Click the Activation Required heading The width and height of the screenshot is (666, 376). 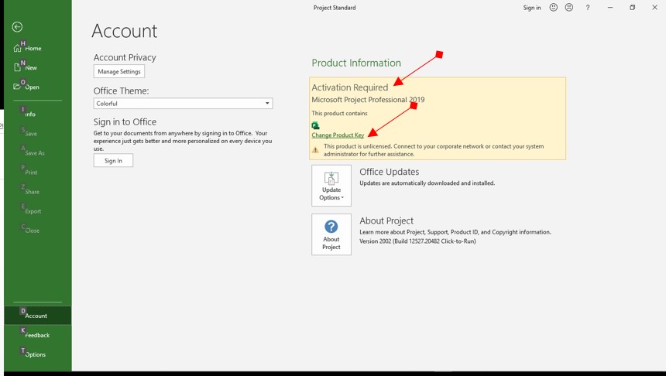pos(349,87)
